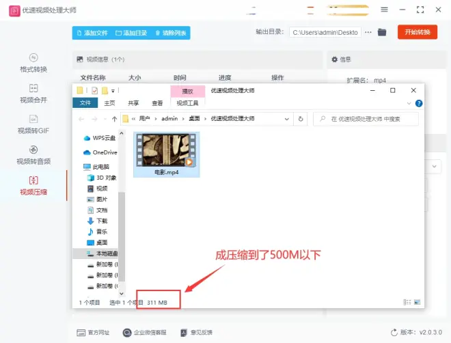Image resolution: width=451 pixels, height=343 pixels.
Task: Select 桌面 in the navigation pane
Action: pyautogui.click(x=97, y=243)
